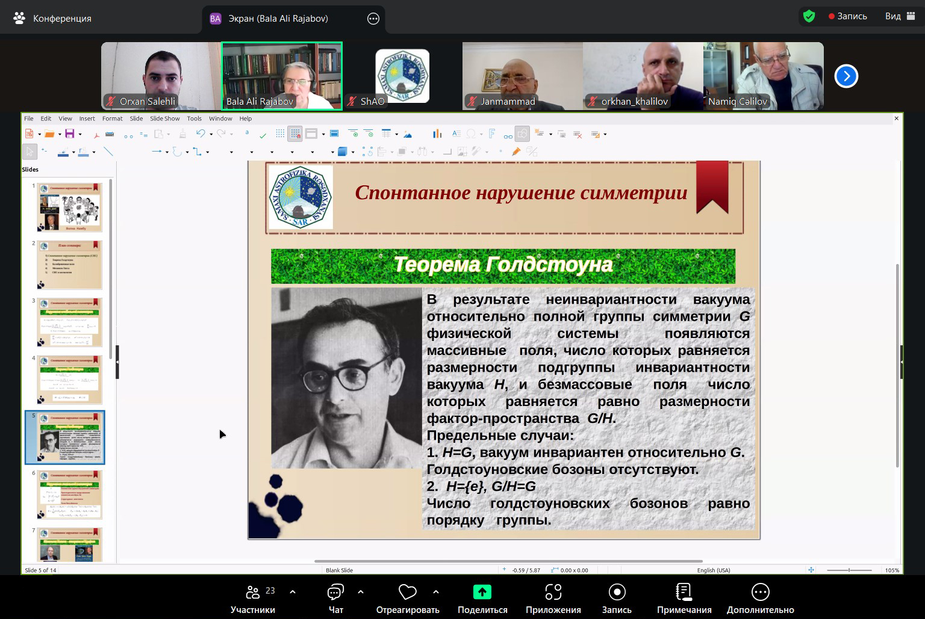Toggle the Snap to Grid button
Viewport: 925px width, 619px height.
tap(295, 134)
